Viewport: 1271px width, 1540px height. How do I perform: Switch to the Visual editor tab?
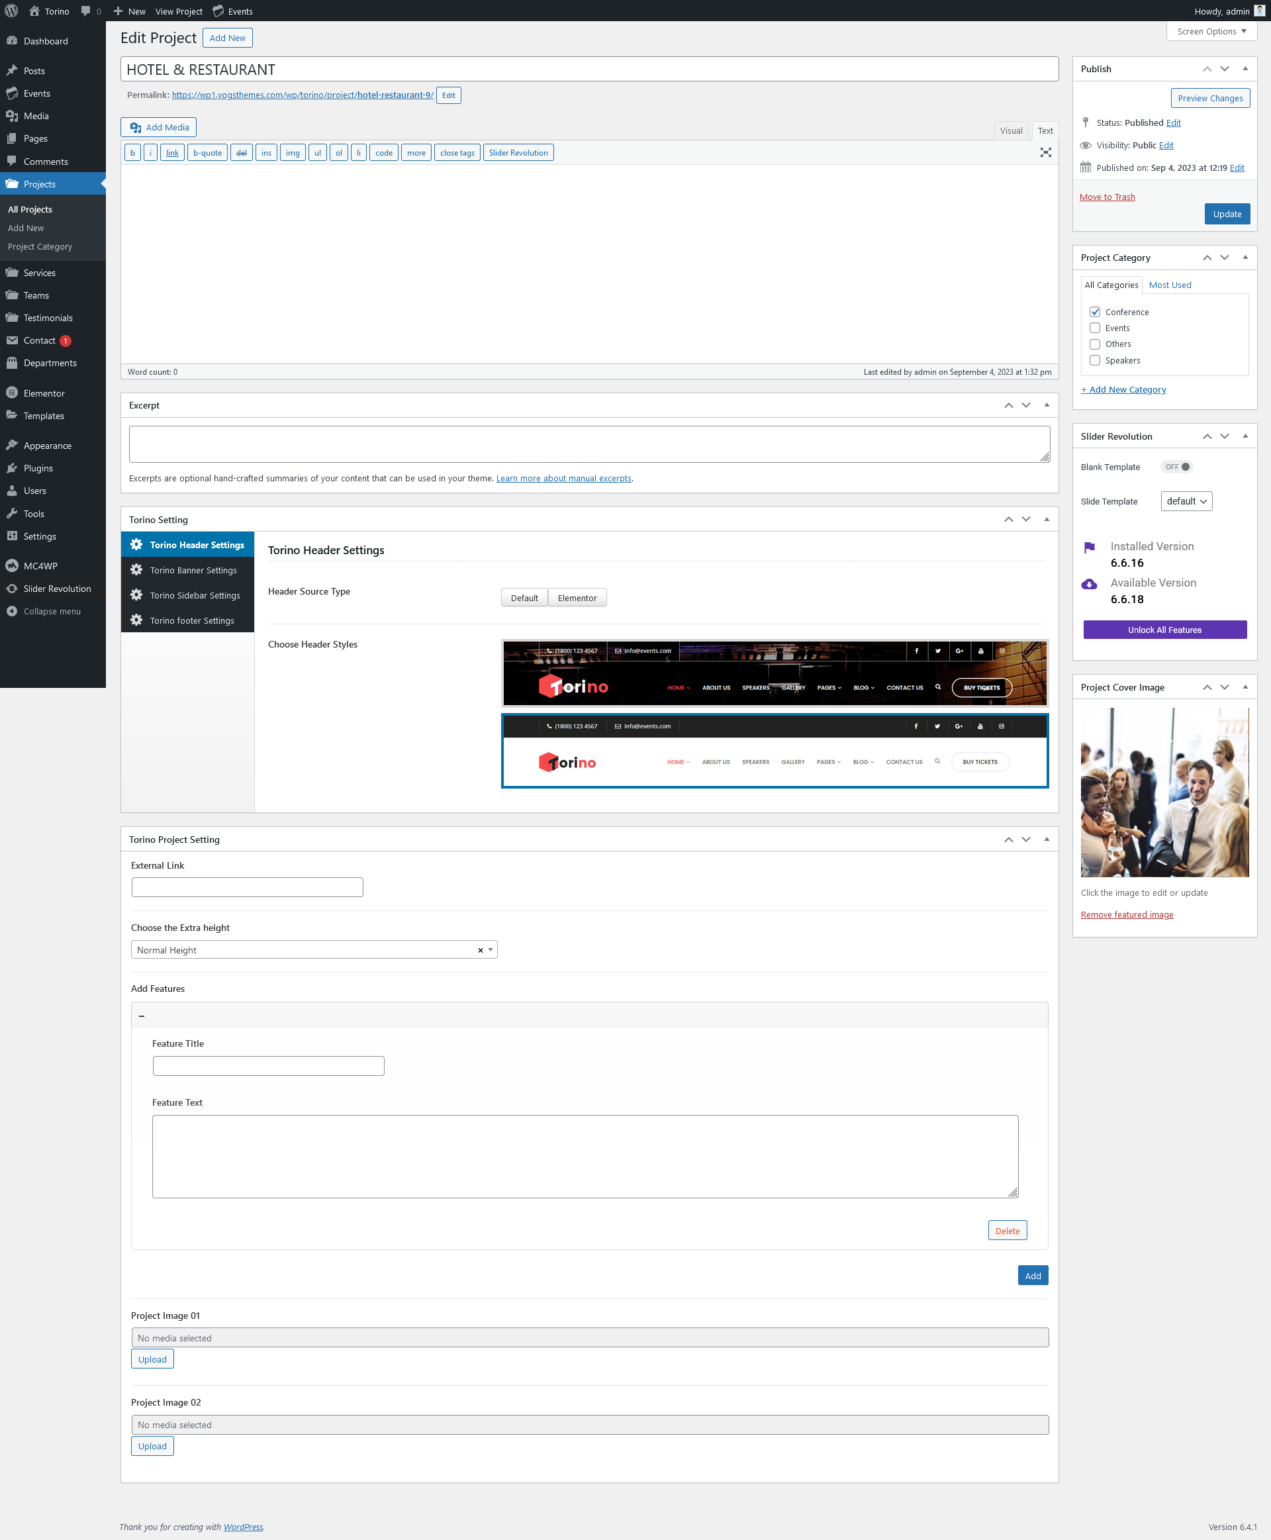click(1010, 131)
